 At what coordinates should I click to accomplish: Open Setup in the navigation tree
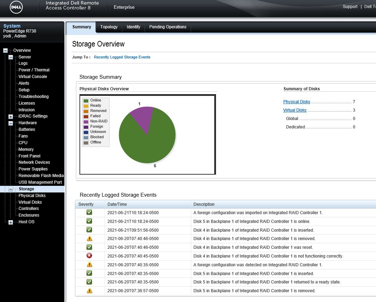[x=24, y=90]
